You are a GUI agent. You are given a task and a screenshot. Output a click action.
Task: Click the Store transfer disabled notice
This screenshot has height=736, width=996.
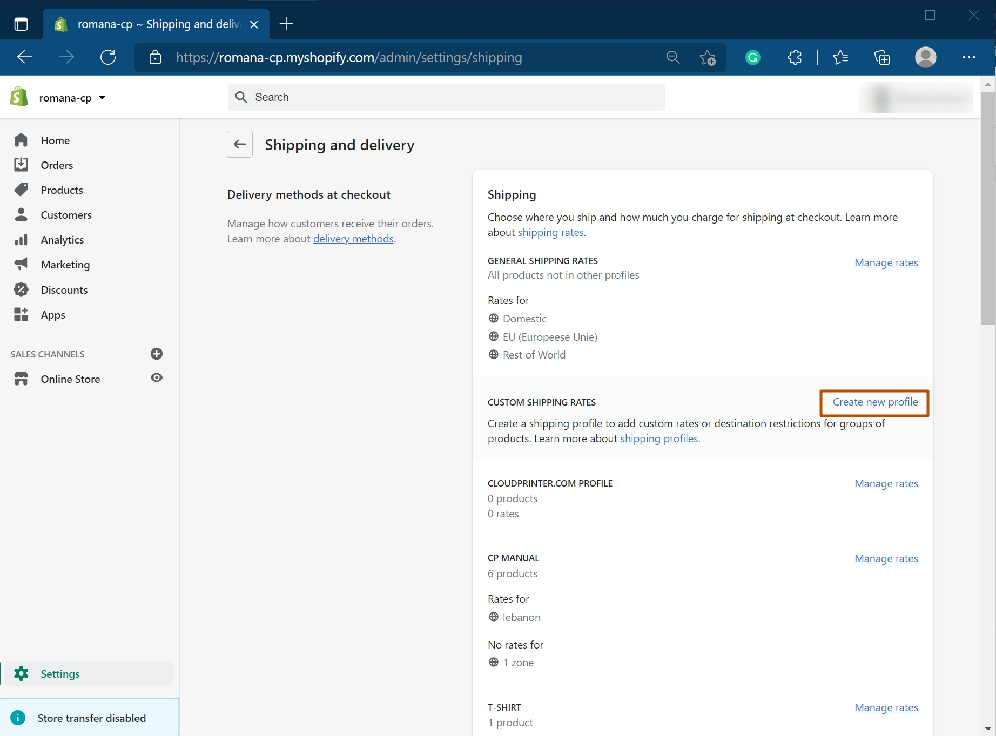pos(90,718)
